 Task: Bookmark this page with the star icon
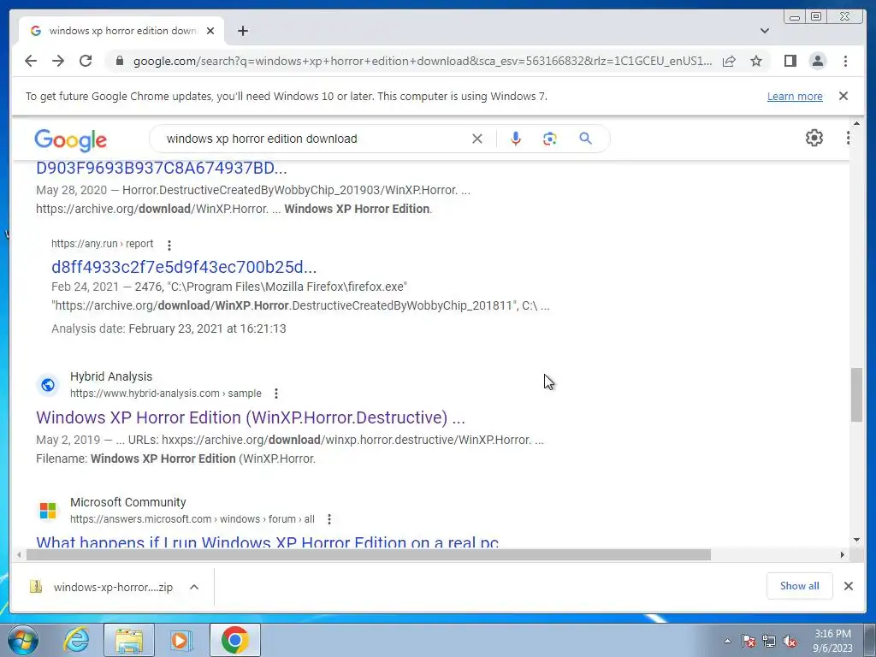click(756, 61)
